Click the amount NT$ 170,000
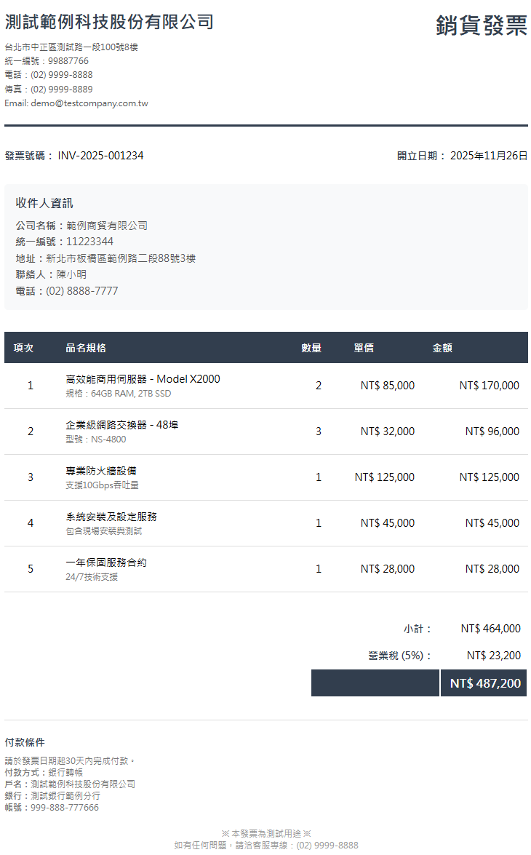 (489, 386)
